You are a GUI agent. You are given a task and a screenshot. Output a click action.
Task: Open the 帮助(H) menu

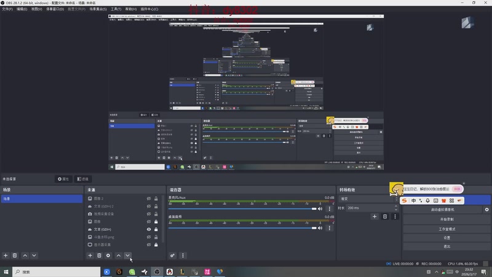click(131, 9)
